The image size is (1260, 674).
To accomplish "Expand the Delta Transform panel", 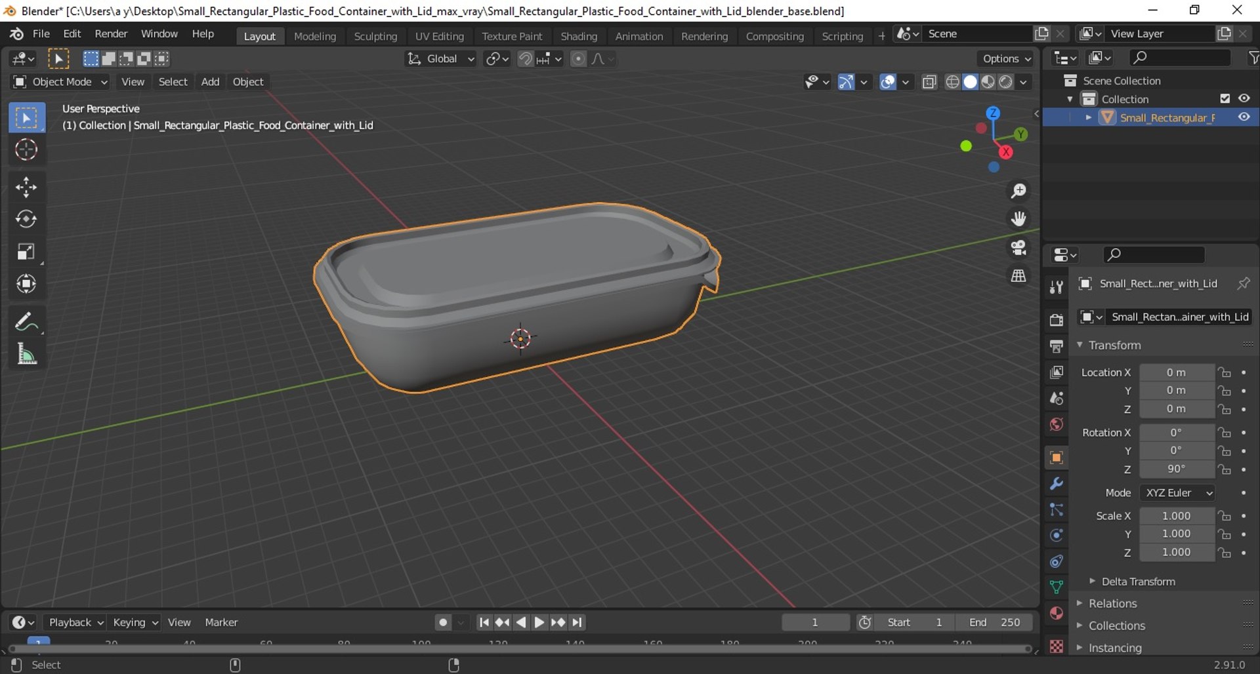I will coord(1138,582).
